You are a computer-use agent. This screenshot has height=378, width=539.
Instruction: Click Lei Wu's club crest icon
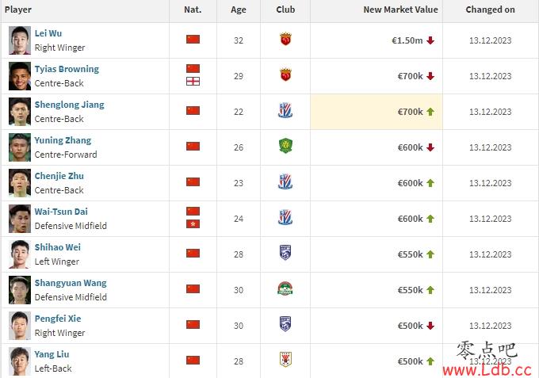pos(285,39)
